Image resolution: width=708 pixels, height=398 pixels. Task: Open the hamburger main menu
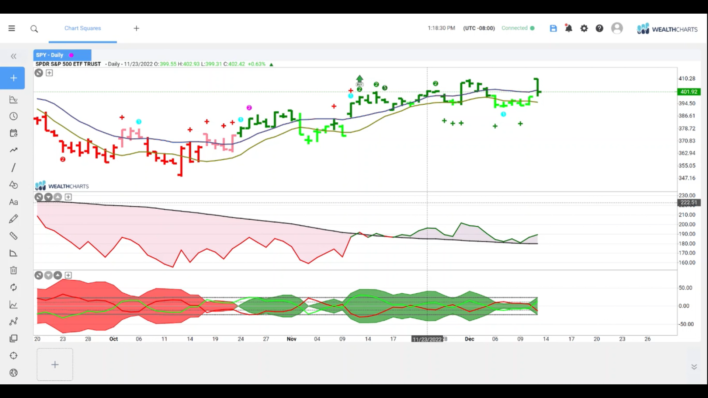12,28
